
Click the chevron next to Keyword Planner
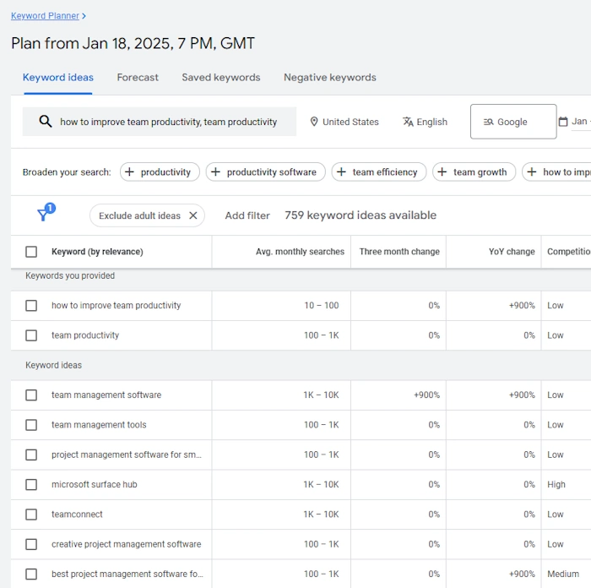[84, 16]
